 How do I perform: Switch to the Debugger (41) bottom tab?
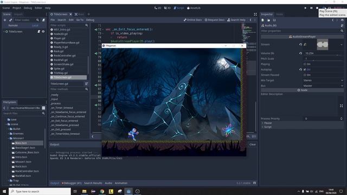pyautogui.click(x=72, y=183)
